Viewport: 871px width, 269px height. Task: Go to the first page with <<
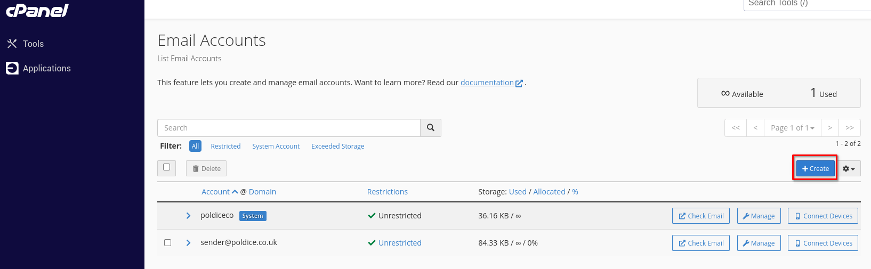point(736,128)
